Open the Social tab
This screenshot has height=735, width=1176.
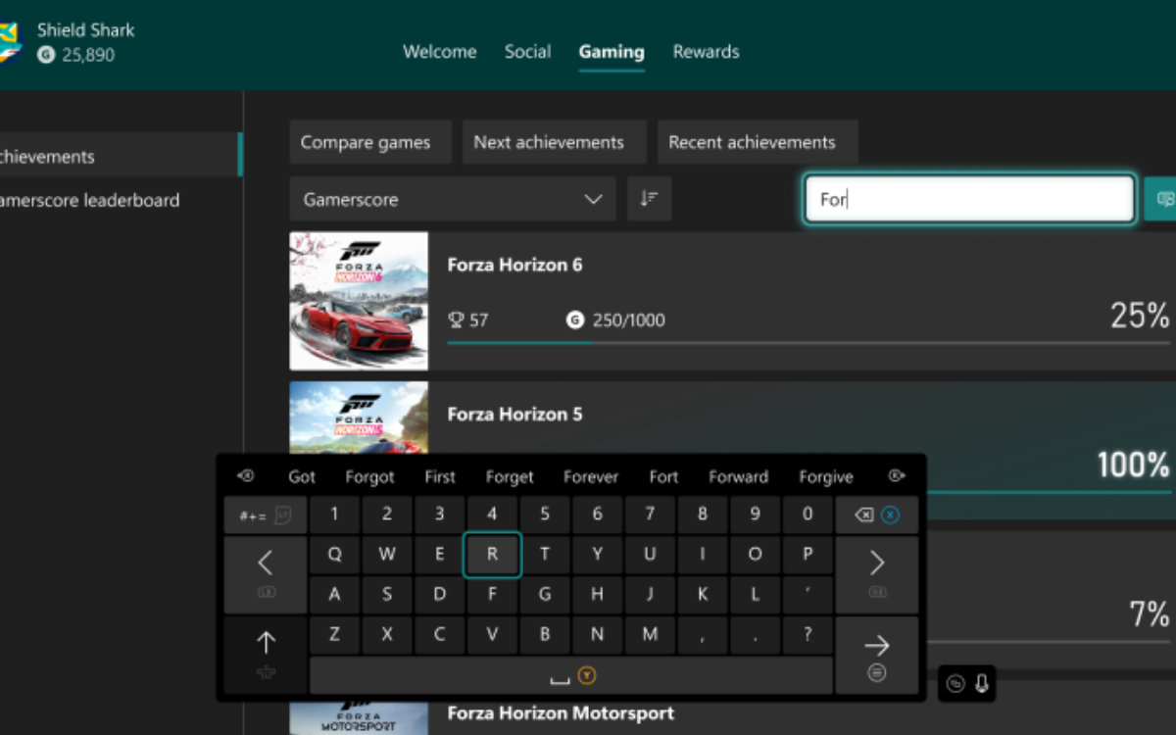click(x=527, y=52)
